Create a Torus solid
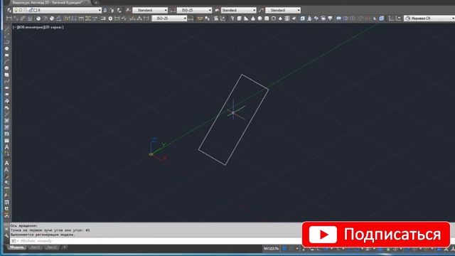 tap(274, 18)
